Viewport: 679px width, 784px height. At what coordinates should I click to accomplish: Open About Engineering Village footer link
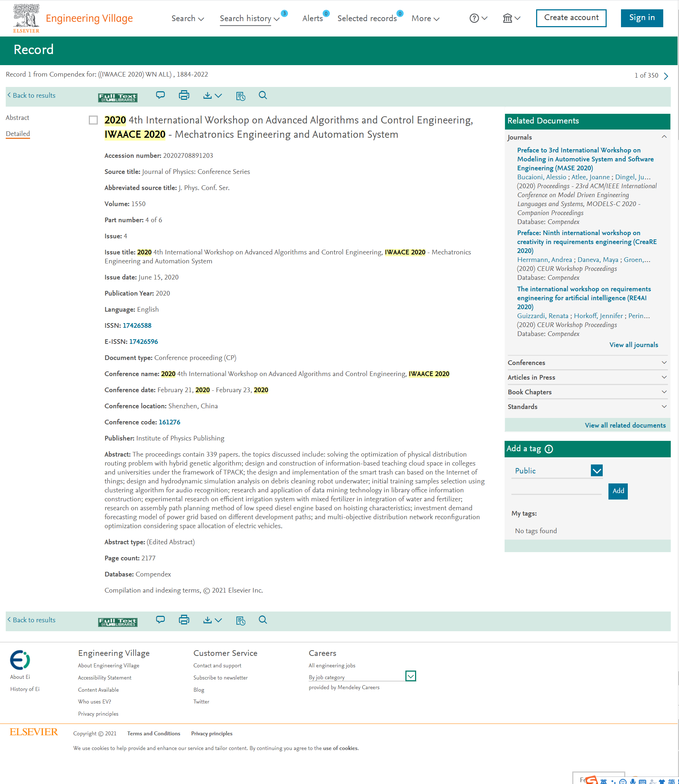point(109,666)
